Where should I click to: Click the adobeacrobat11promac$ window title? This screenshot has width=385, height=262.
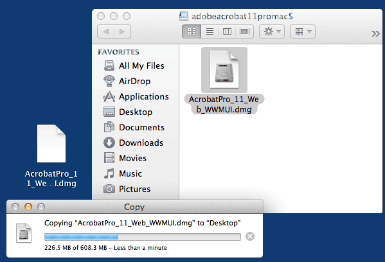(x=242, y=17)
